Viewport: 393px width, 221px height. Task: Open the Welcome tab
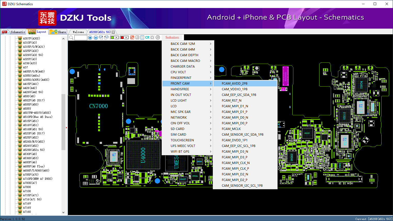(x=78, y=32)
